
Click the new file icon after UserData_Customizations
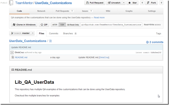(x=51, y=41)
